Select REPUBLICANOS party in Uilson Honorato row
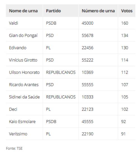Viewport: 139px width, 153px height. 61,72
